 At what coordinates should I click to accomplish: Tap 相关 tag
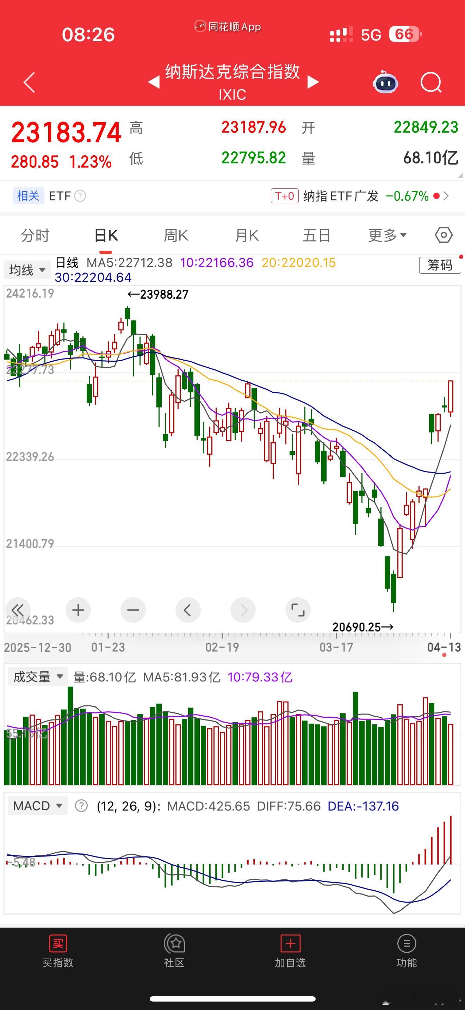coord(28,196)
